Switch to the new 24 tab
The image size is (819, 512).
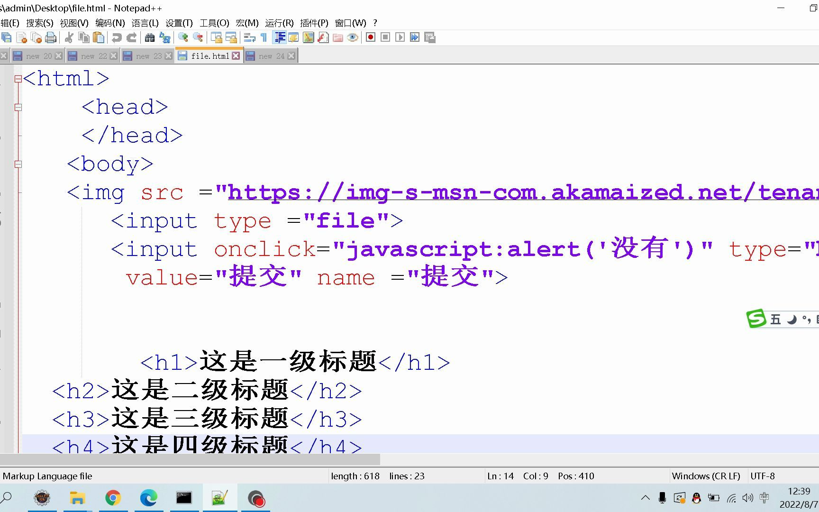(x=271, y=56)
